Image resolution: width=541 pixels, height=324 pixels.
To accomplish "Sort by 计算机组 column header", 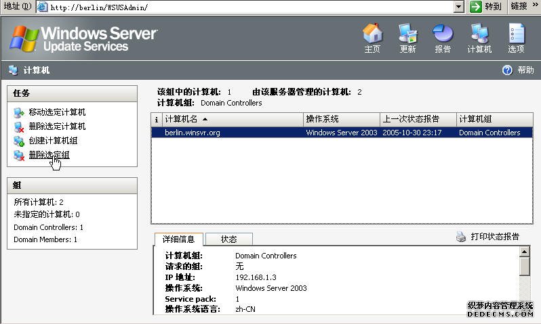I will coord(495,119).
